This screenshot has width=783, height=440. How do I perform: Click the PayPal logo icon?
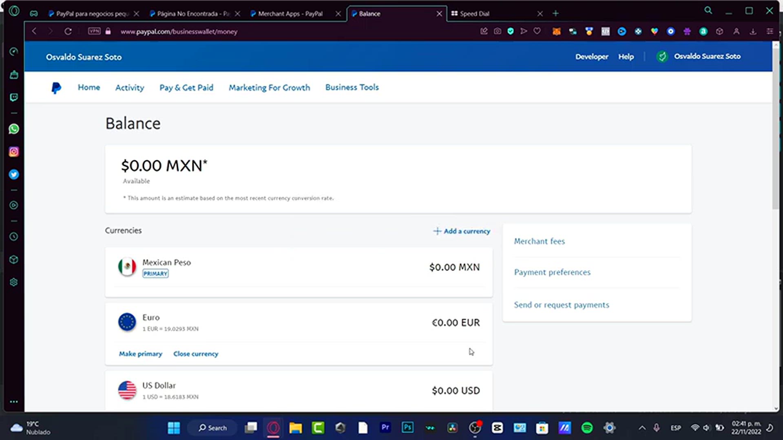(x=56, y=88)
